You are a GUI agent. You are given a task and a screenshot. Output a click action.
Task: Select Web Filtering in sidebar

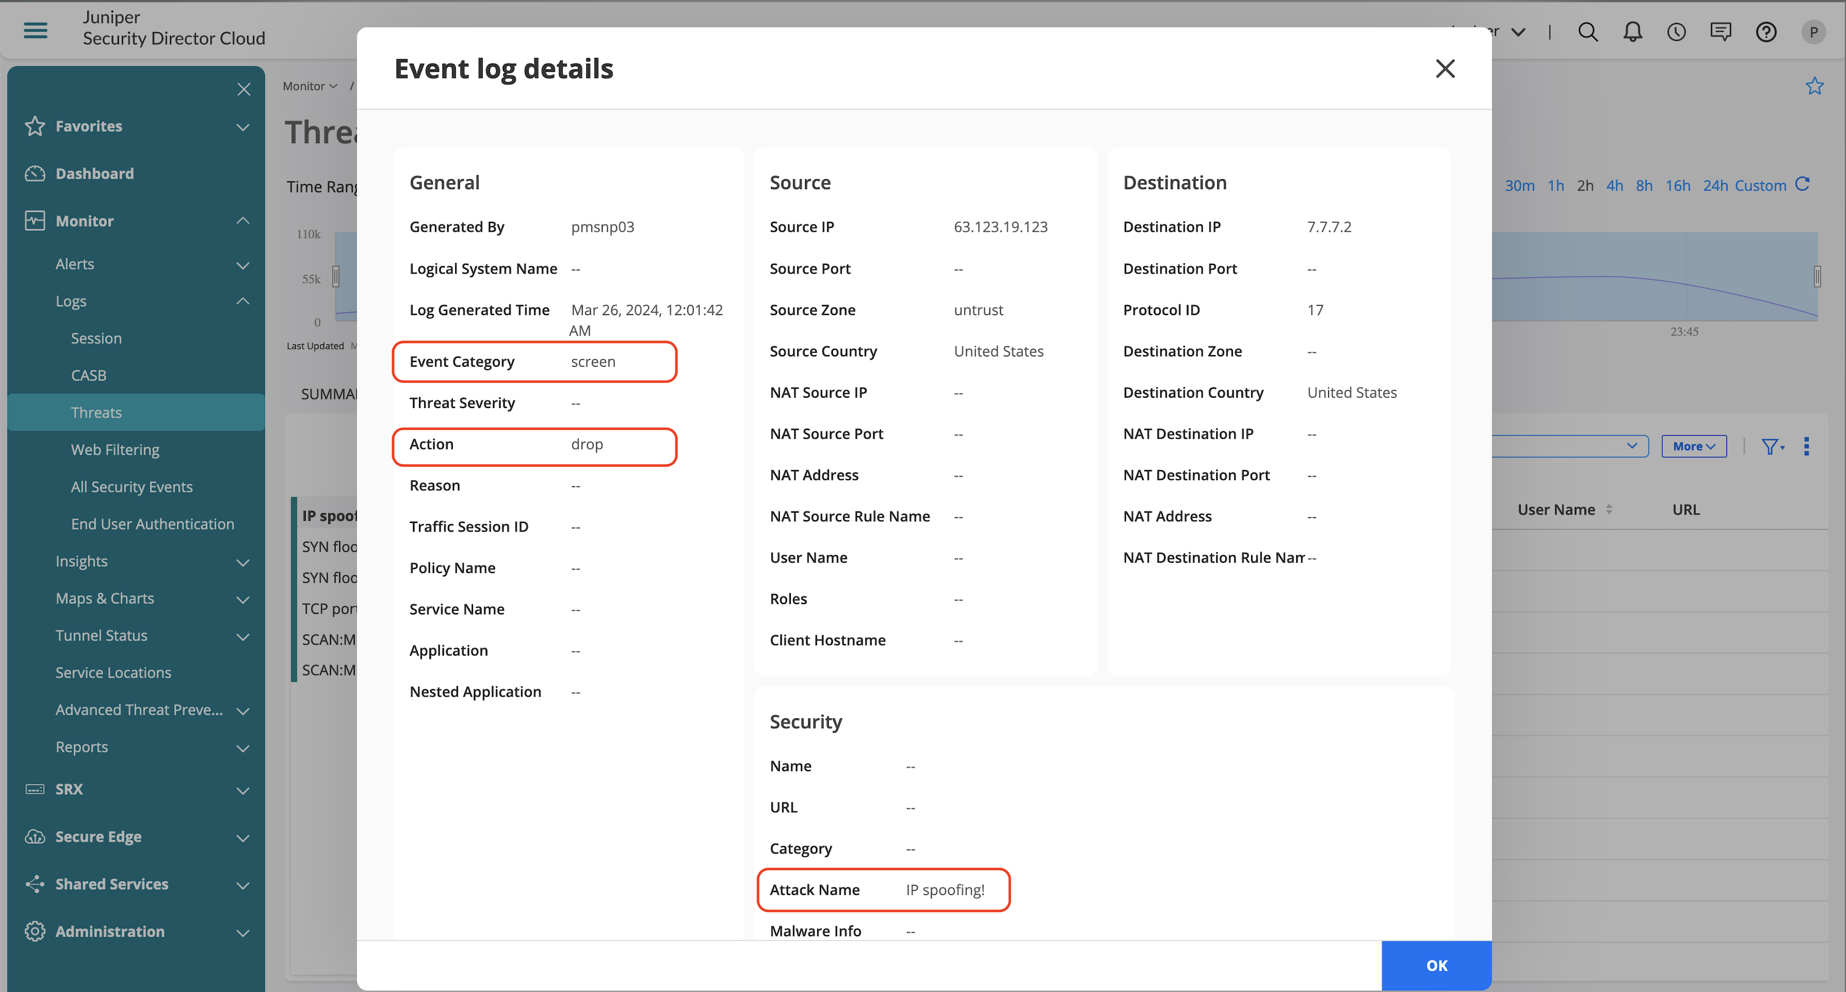(115, 449)
